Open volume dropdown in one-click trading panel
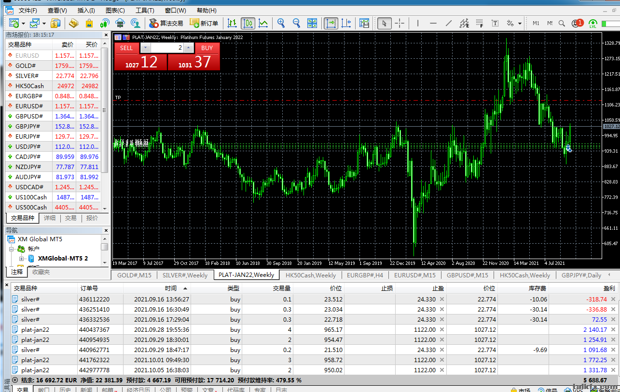This screenshot has width=620, height=392. click(x=145, y=48)
